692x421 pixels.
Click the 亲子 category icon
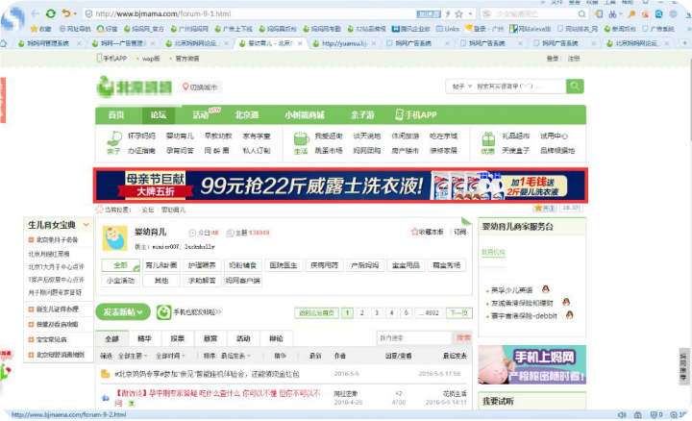(x=114, y=139)
